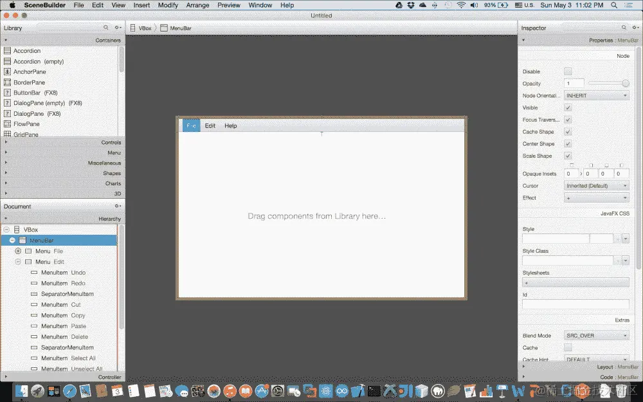Click the MenuBar icon in breadcrumb bar

(x=164, y=28)
